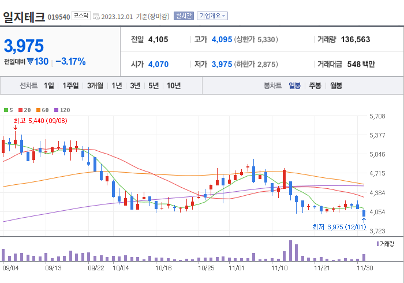Click the change rate −3.17%
Viewport: 404px width, 283px height.
[70, 62]
